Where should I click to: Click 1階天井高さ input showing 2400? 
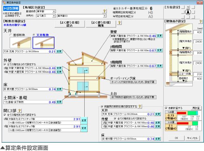click(198, 63)
